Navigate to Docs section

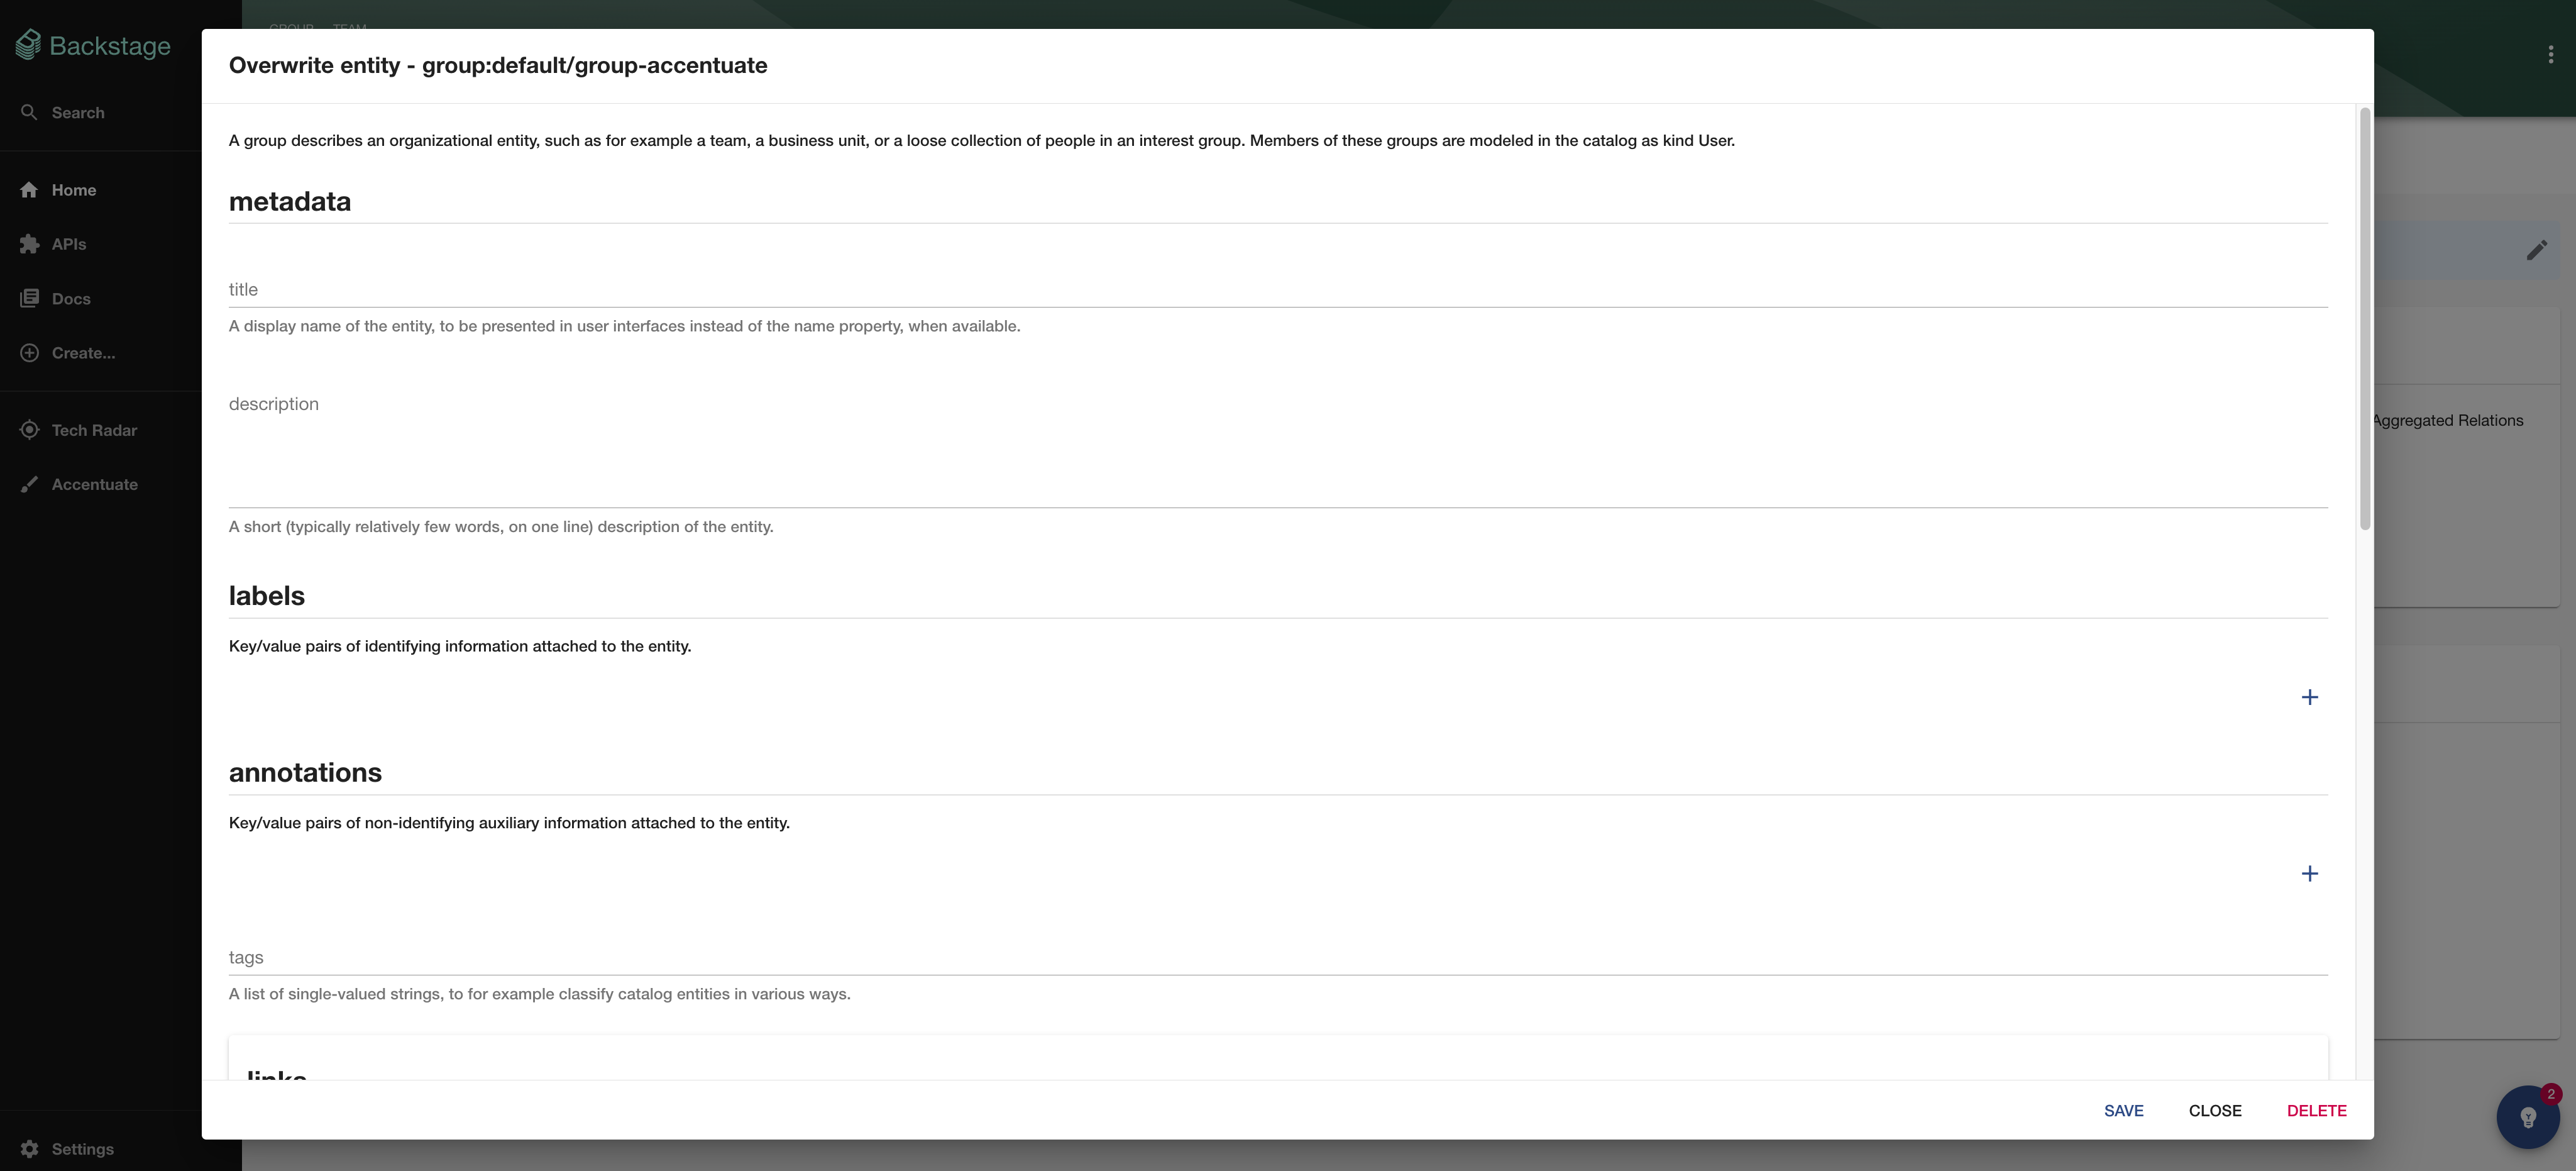(70, 297)
